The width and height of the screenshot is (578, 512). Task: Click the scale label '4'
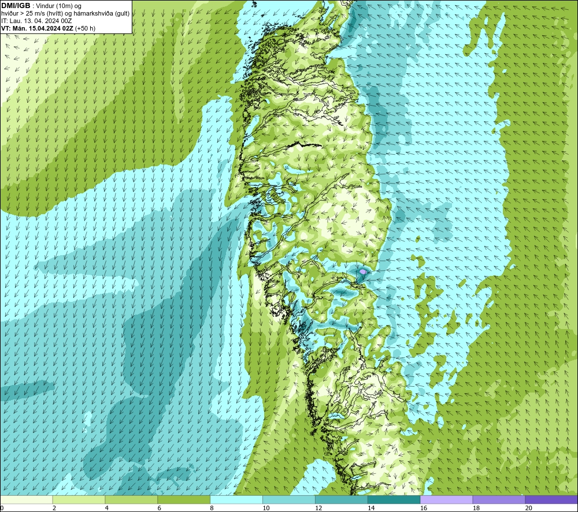point(107,508)
